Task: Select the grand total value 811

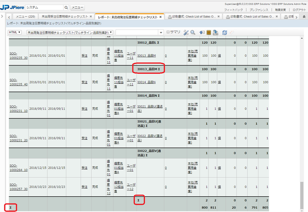Action: coord(213,207)
